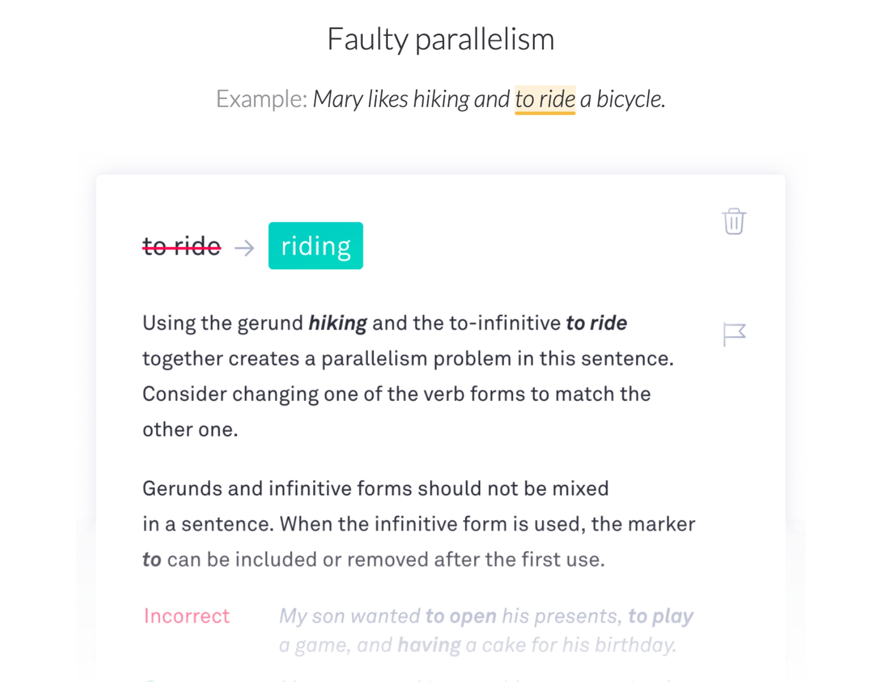Click the flag icon to report suggestion
The width and height of the screenshot is (869, 682).
pos(734,335)
